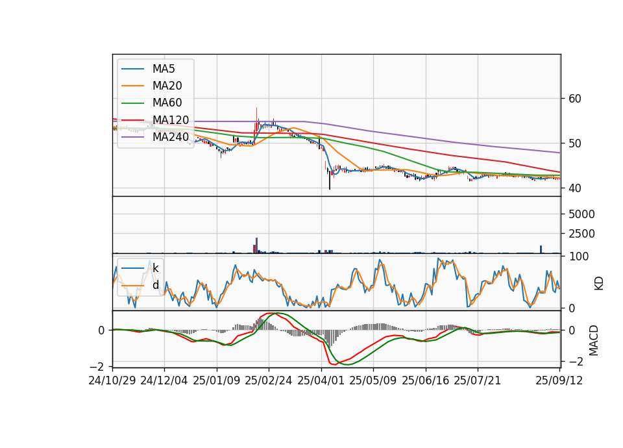Click the 25/05/09 date axis label
623x448 pixels.
(x=373, y=381)
